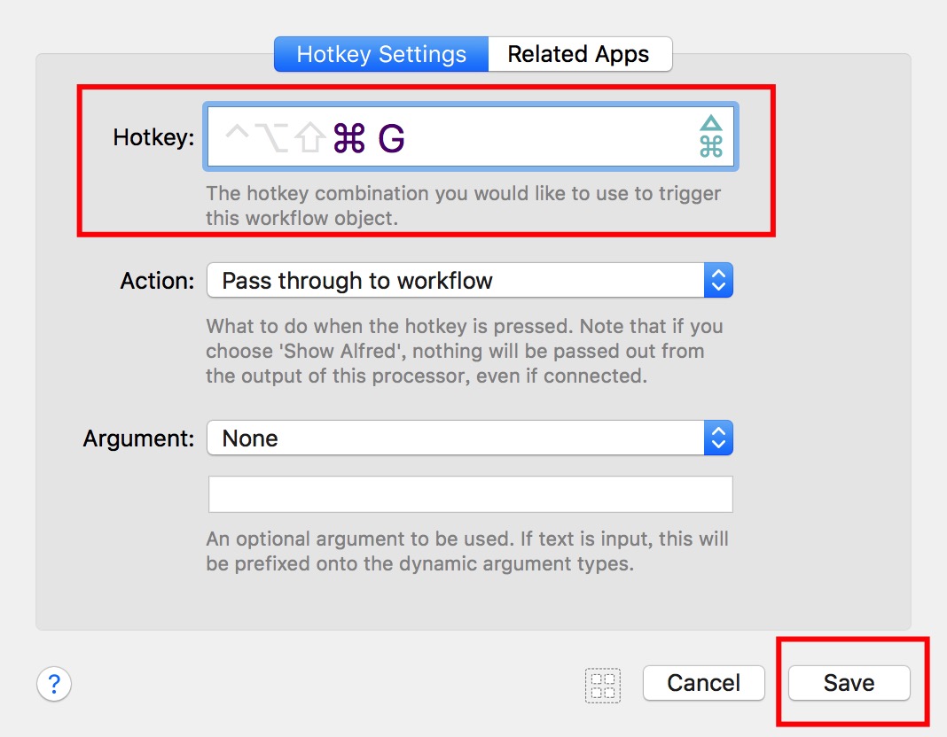Screen dimensions: 947x737
Task: Click the Shift arrow symbol in hotkey field
Action: point(309,138)
